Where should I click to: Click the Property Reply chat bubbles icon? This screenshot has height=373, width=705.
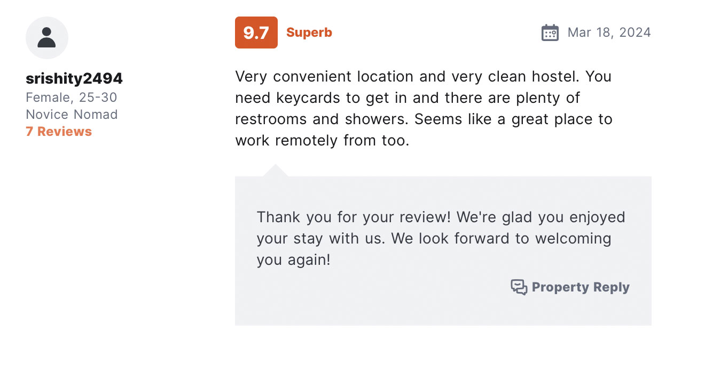tap(519, 287)
